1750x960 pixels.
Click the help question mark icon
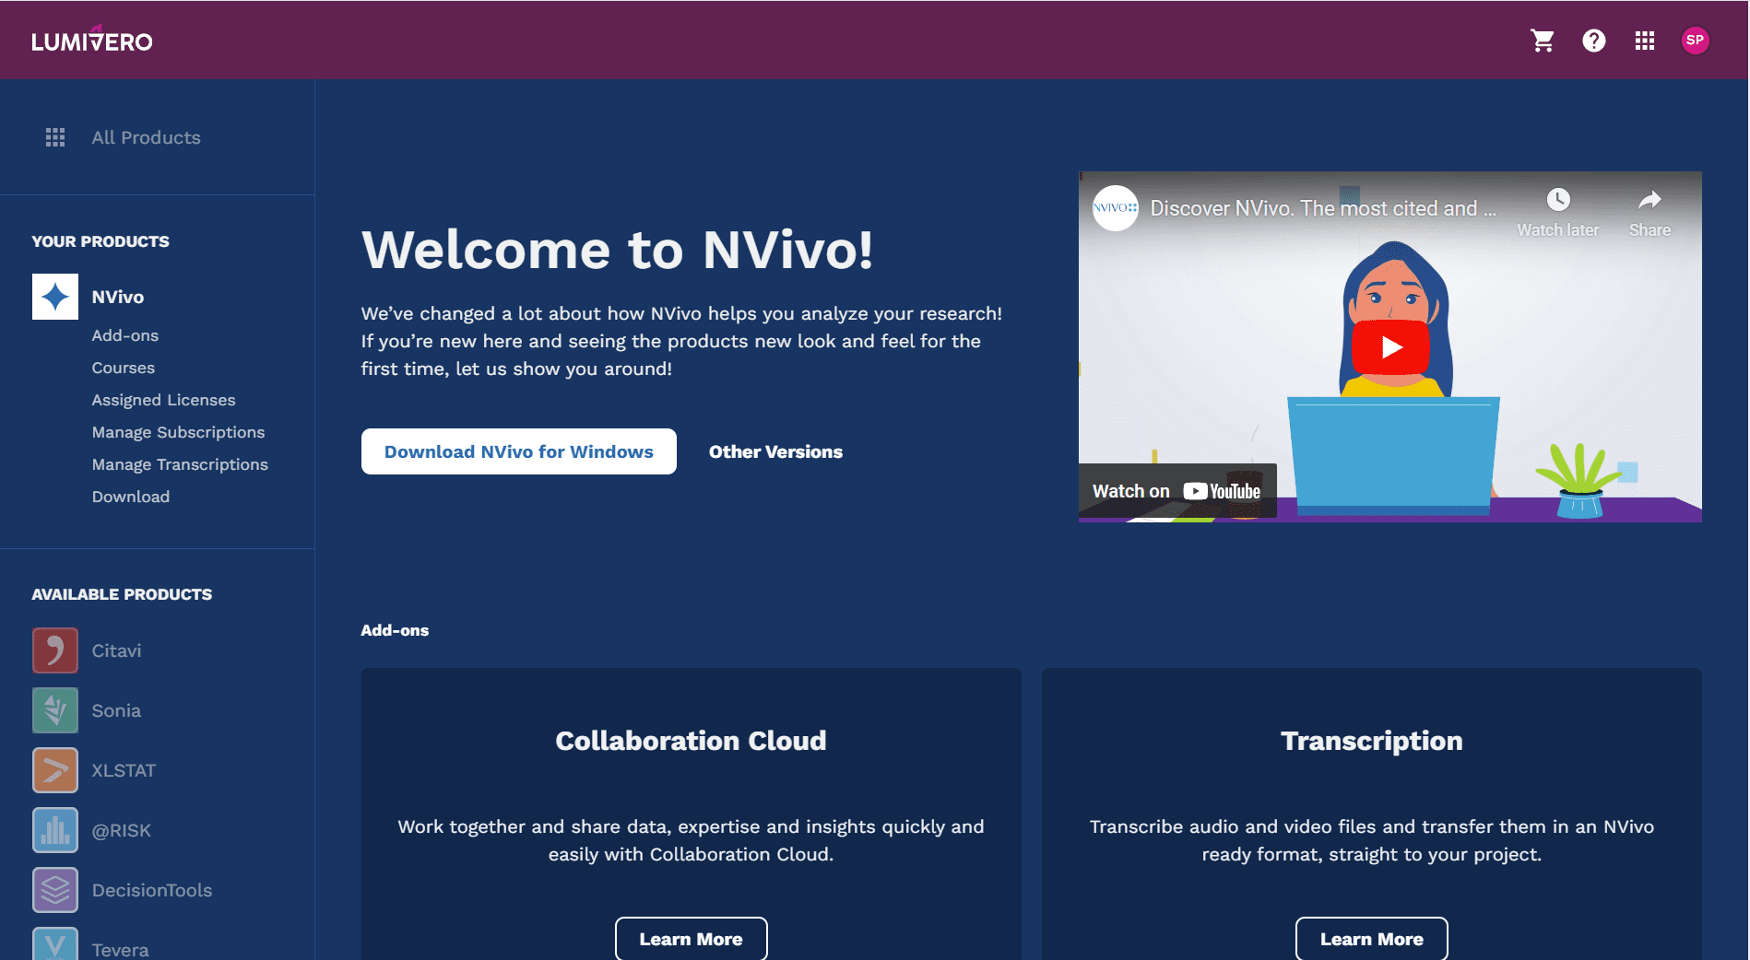(1593, 41)
